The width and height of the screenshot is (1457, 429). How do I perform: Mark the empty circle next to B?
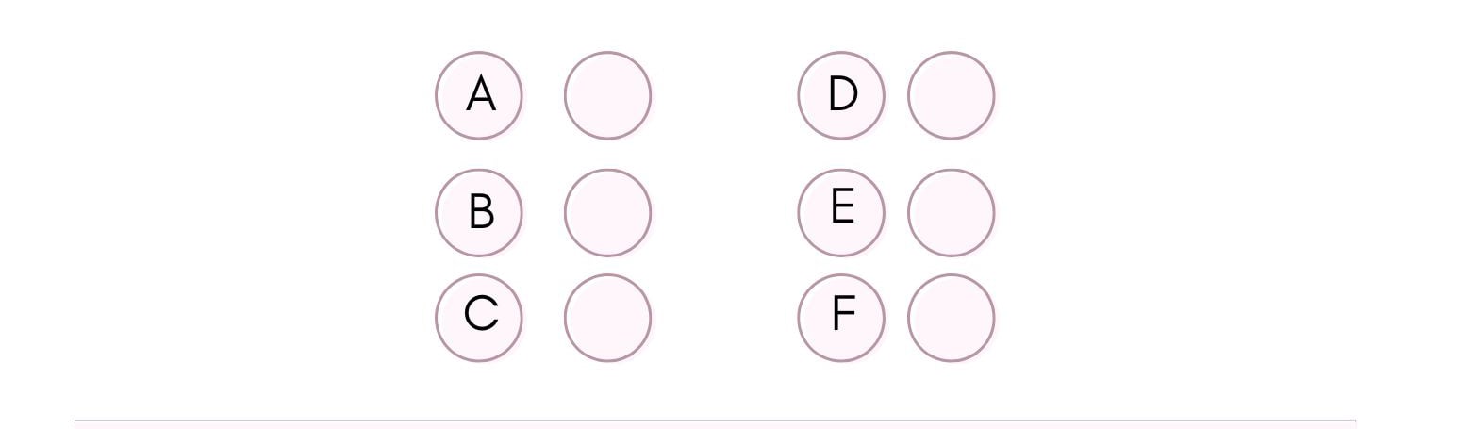coord(607,212)
